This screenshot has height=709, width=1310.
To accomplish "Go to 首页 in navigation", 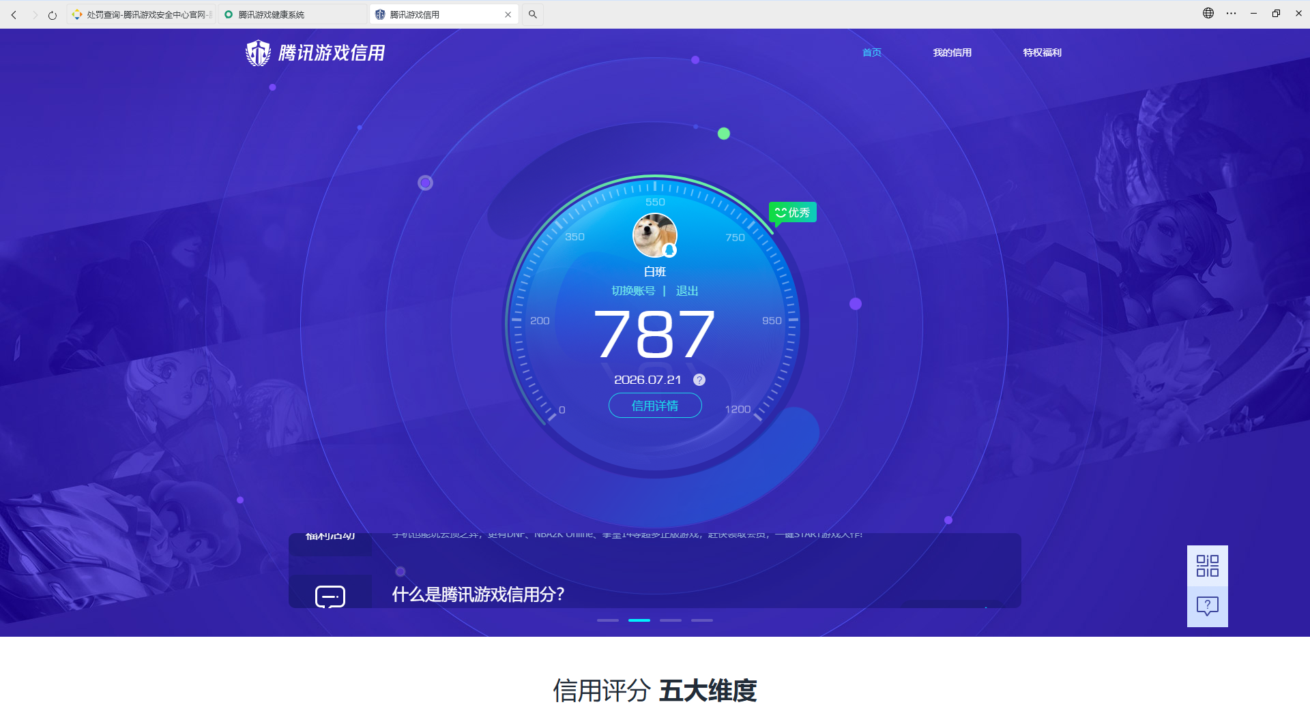I will click(x=872, y=52).
